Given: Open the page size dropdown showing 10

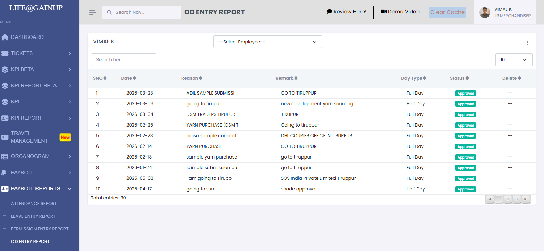Looking at the screenshot, I should click(x=514, y=60).
